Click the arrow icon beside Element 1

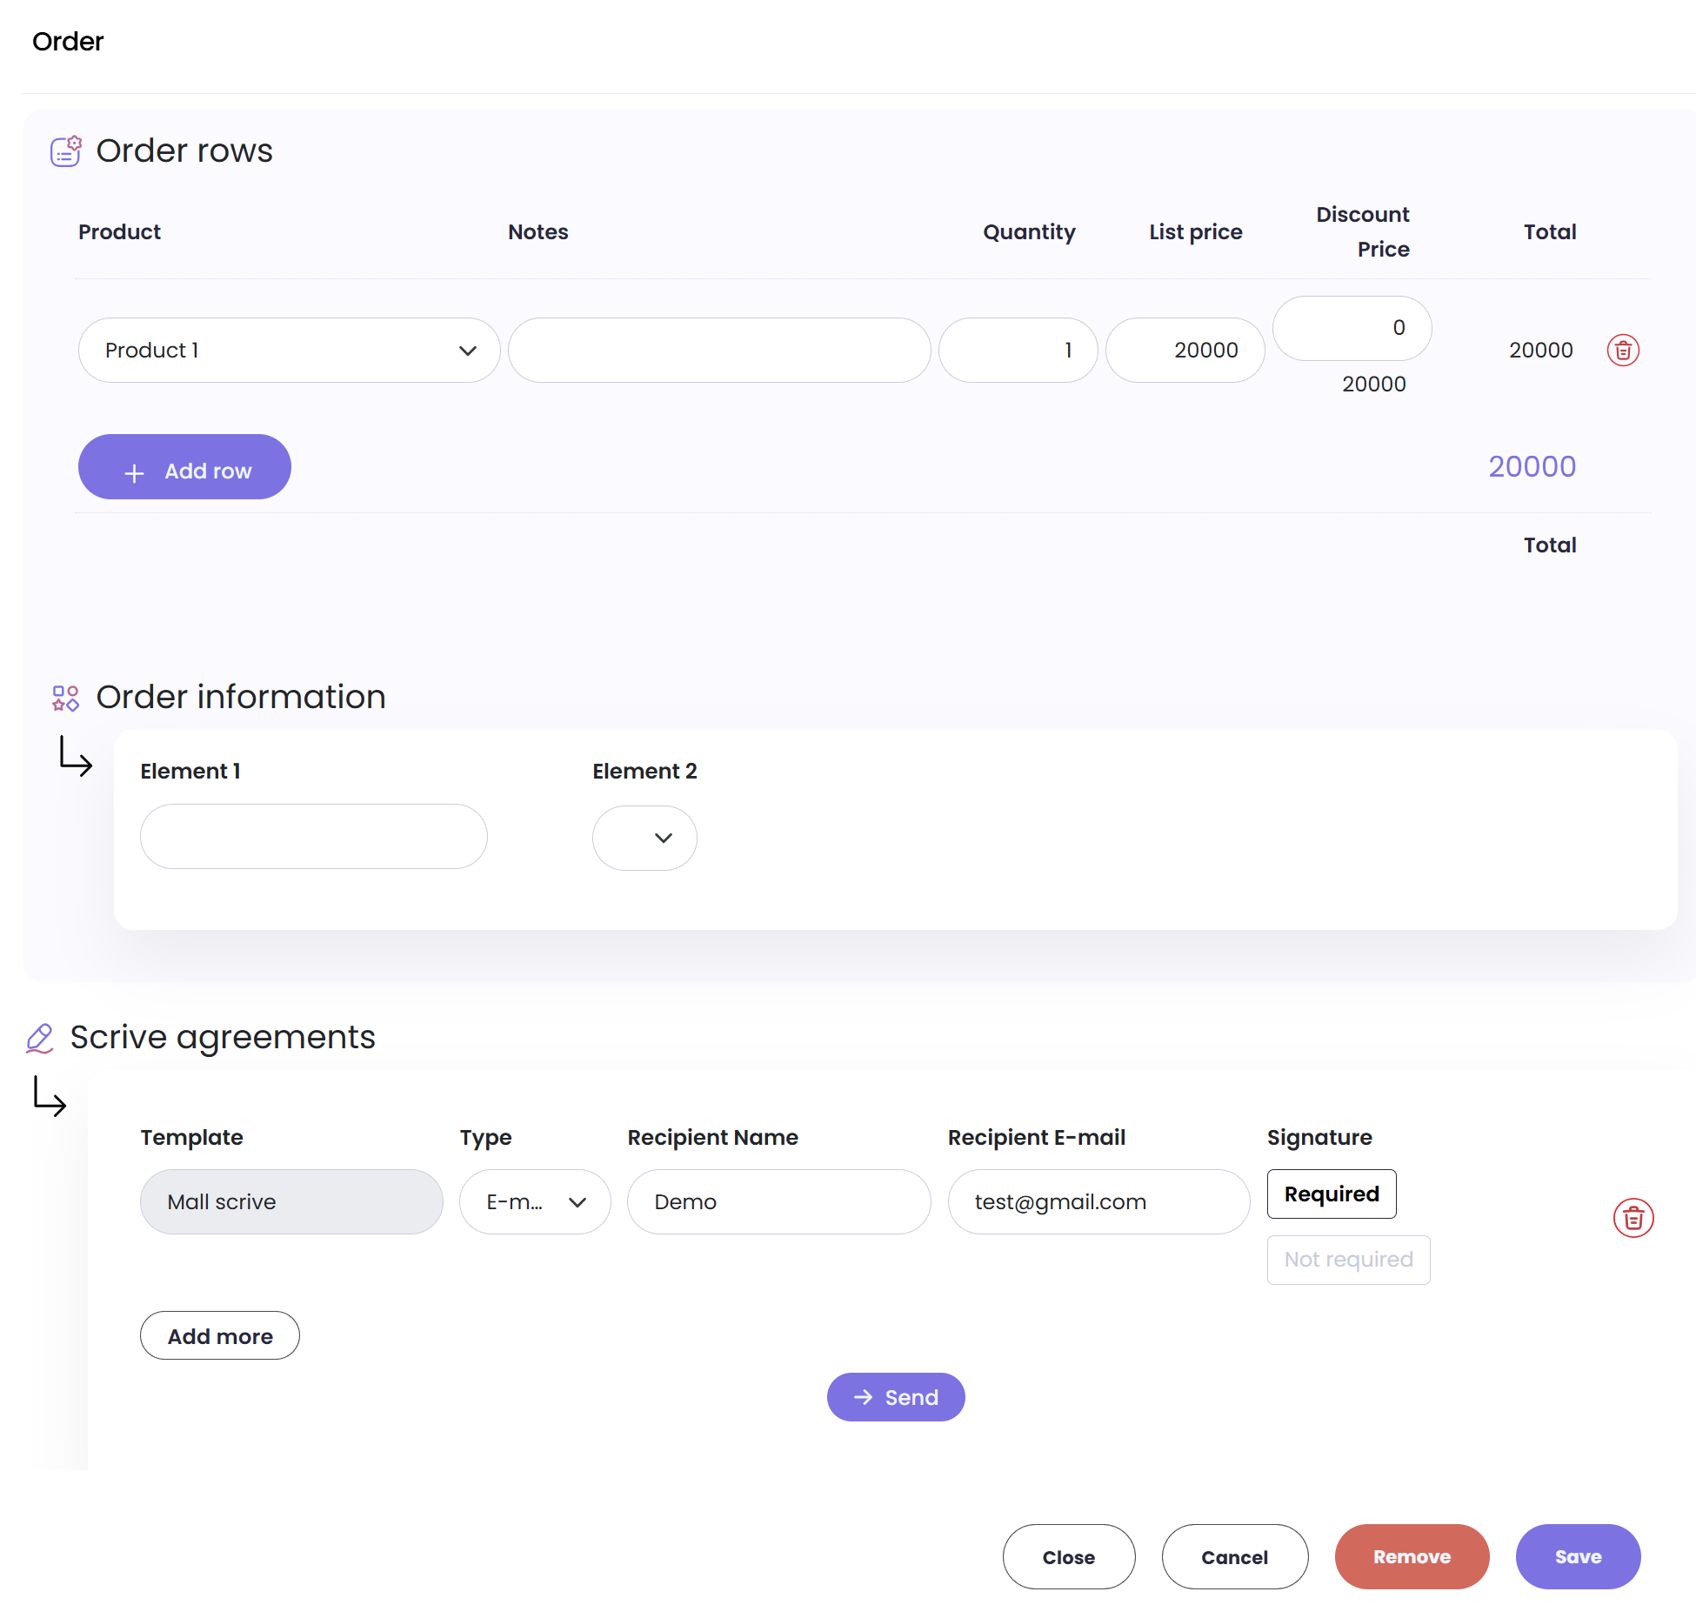click(x=75, y=755)
